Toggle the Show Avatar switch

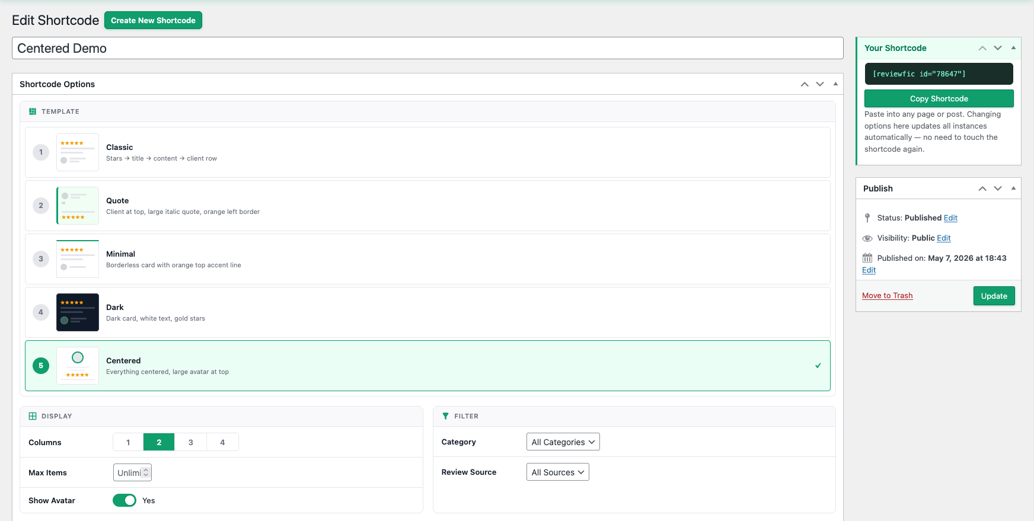[x=125, y=500]
